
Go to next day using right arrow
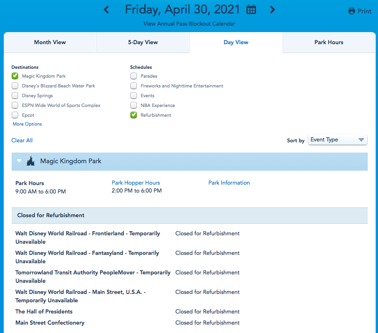pyautogui.click(x=272, y=10)
